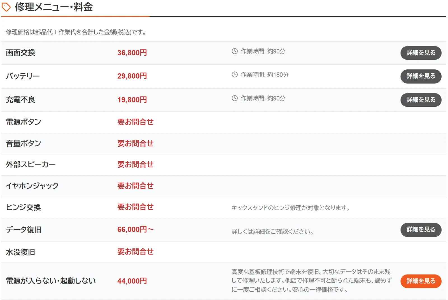Click 要お問合せ in 水没復旧 row

136,252
